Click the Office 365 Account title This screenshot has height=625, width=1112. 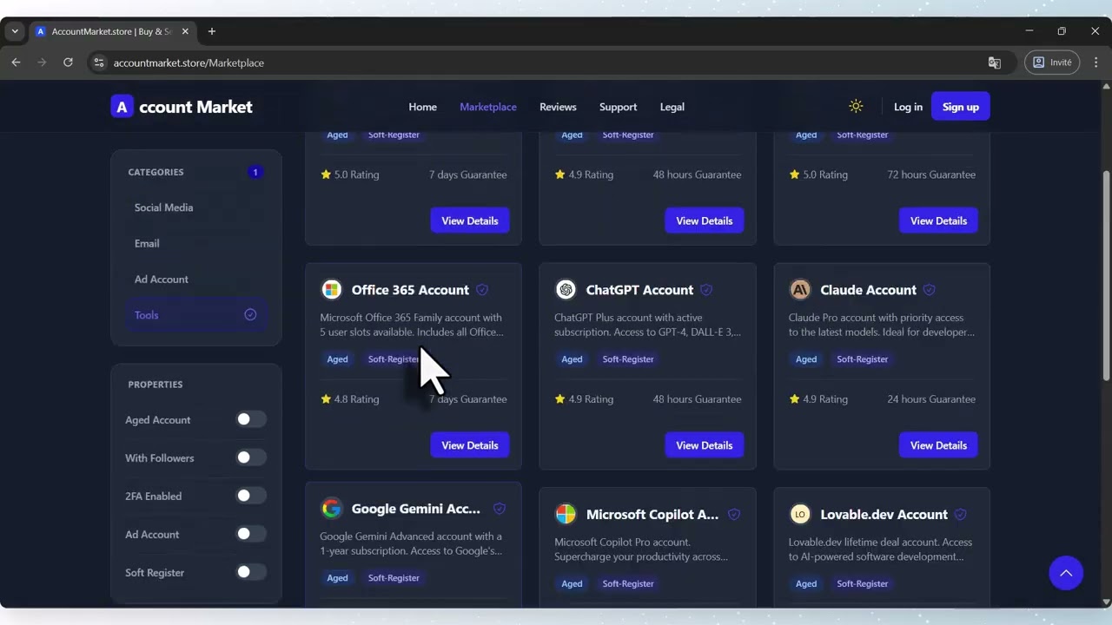pyautogui.click(x=410, y=290)
